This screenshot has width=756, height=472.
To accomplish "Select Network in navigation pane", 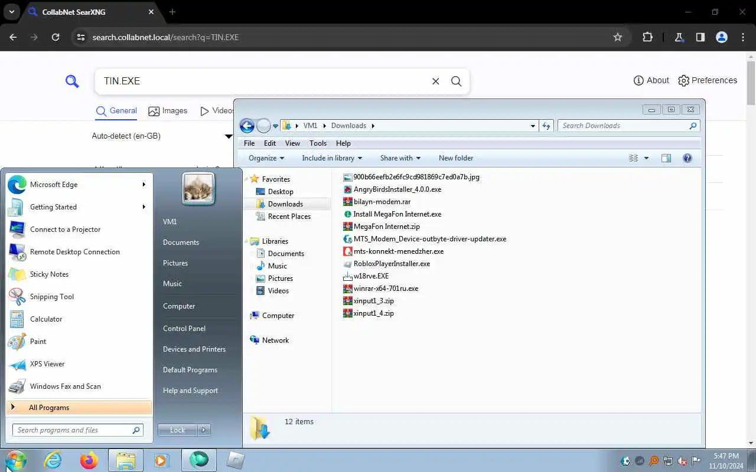I will tap(269, 340).
